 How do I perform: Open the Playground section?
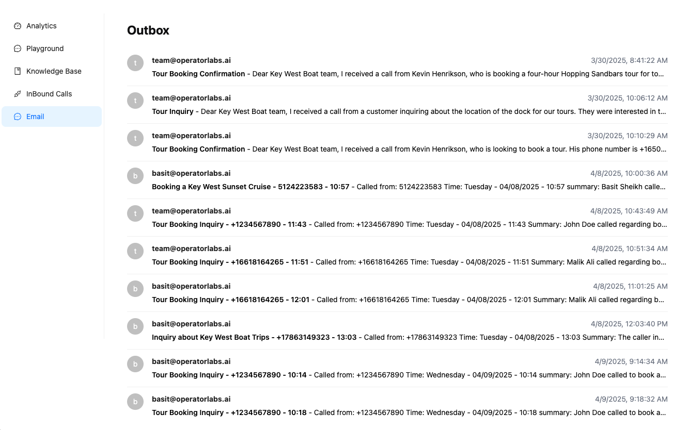45,48
